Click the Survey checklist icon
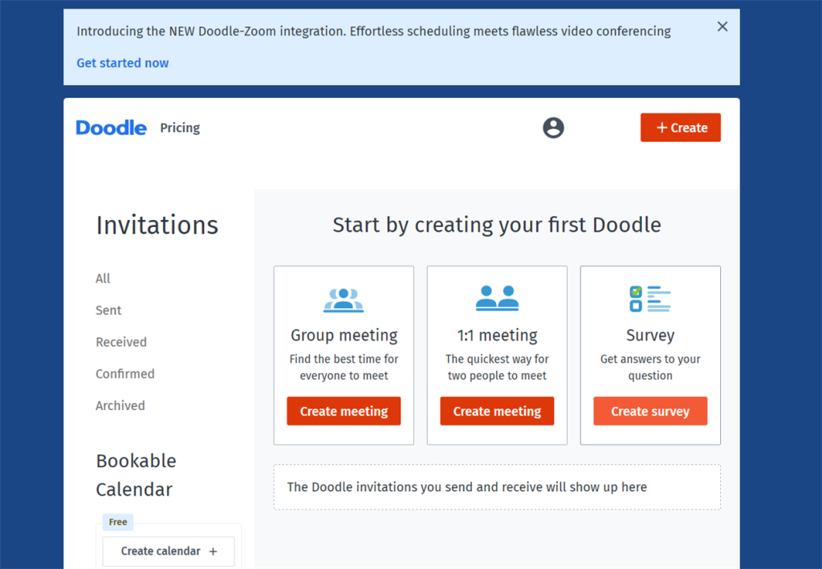Screen dimensions: 822x569 (649, 299)
